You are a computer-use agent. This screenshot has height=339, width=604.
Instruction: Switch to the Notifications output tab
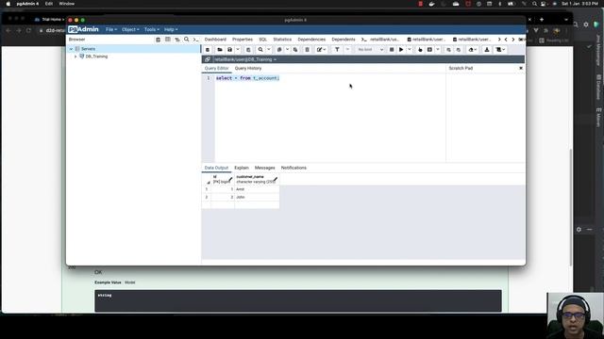294,168
